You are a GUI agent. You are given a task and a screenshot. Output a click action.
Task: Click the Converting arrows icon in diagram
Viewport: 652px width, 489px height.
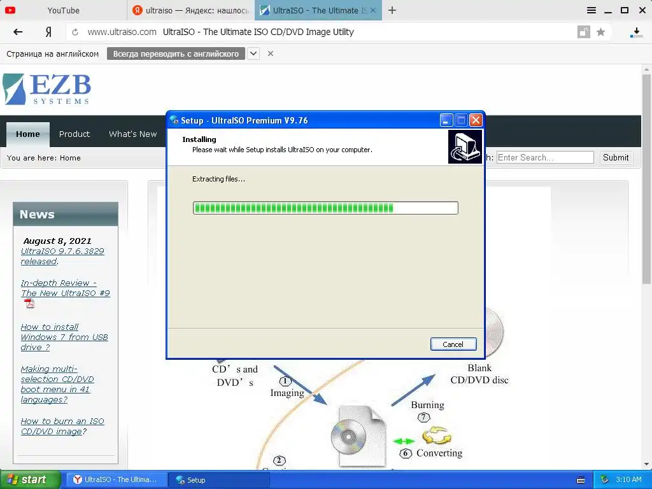[437, 436]
